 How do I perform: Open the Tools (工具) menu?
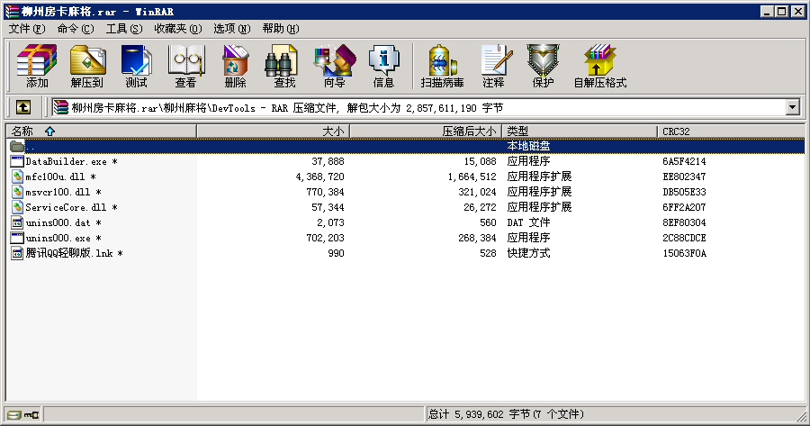(x=124, y=29)
